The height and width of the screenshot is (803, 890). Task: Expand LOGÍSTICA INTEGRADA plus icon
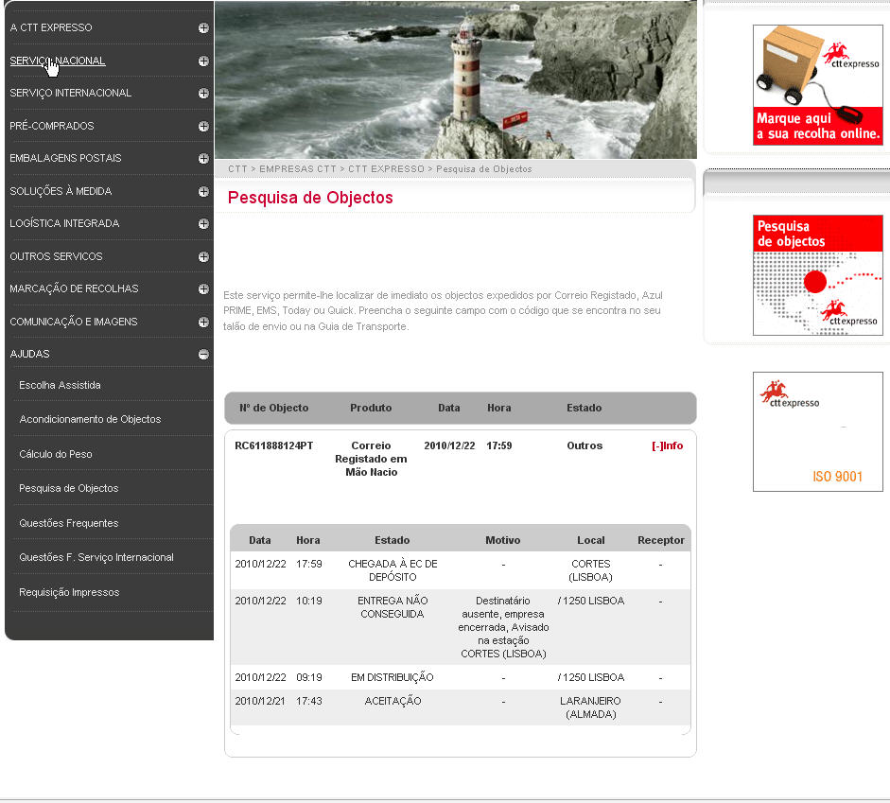tap(203, 223)
